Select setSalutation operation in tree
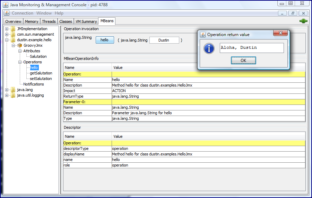Viewport: 312px width, 198px height. pyautogui.click(x=41, y=79)
